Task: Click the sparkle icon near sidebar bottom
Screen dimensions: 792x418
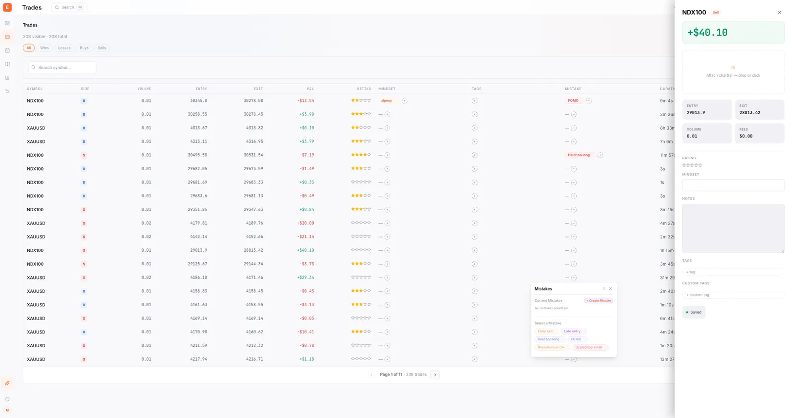Action: [x=7, y=383]
